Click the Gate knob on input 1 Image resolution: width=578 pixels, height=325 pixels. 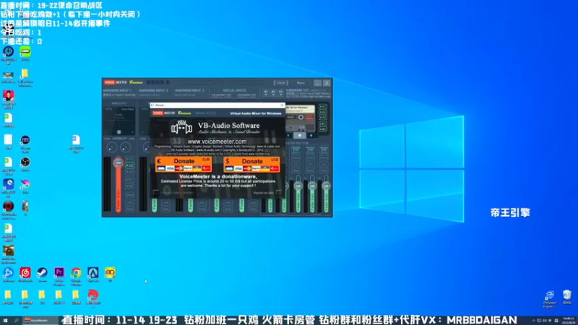pyautogui.click(x=126, y=148)
